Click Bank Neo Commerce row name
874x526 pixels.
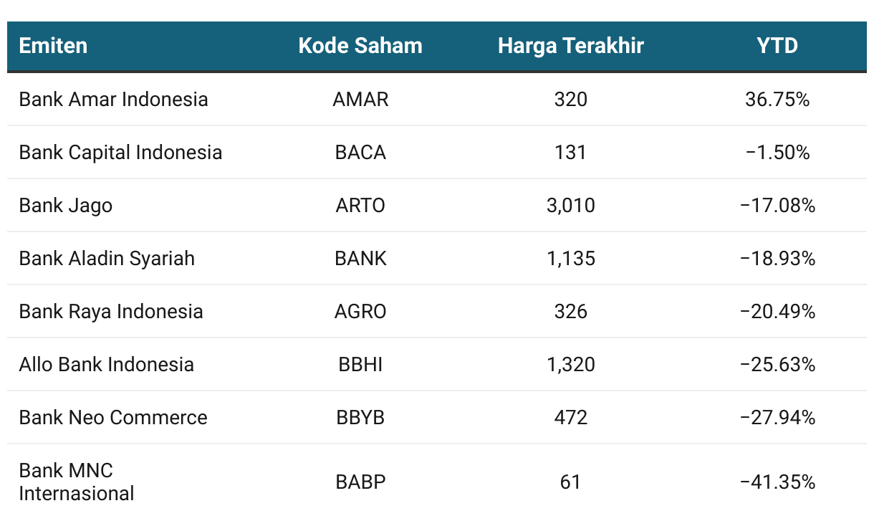(x=113, y=417)
